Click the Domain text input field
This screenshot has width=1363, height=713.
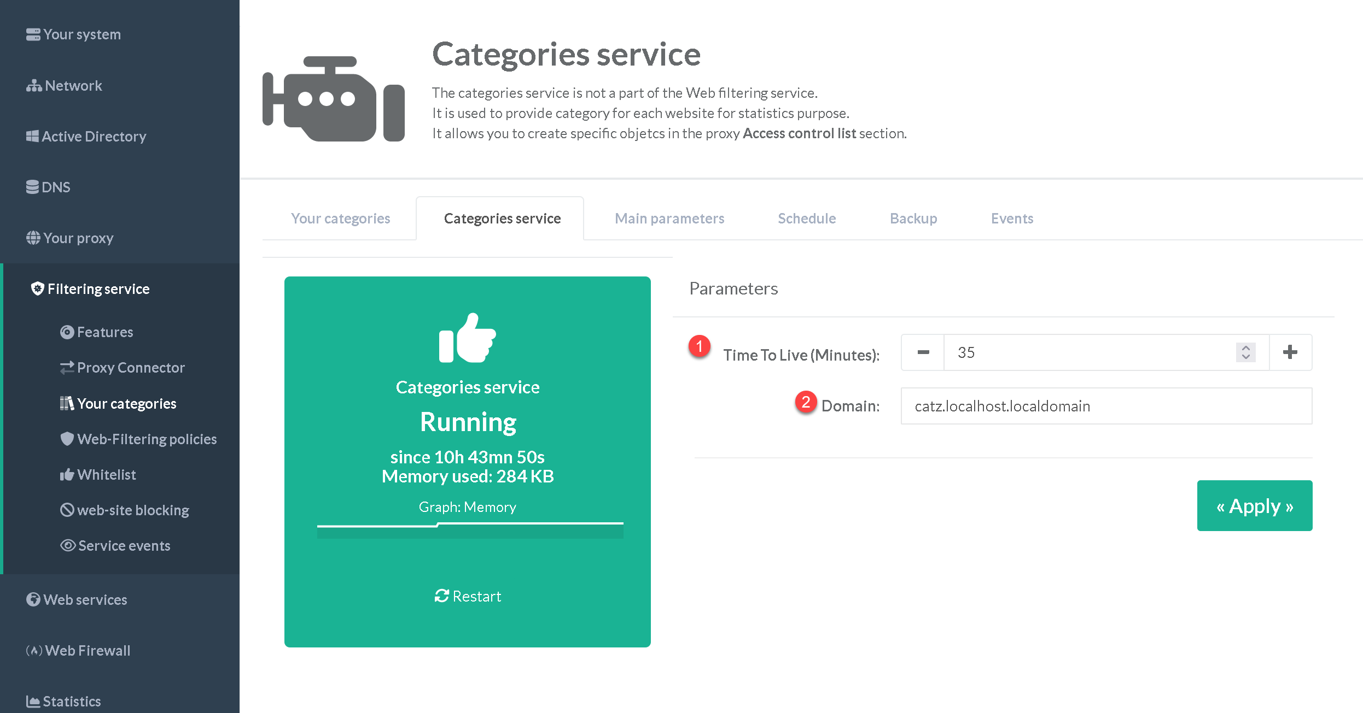1105,406
